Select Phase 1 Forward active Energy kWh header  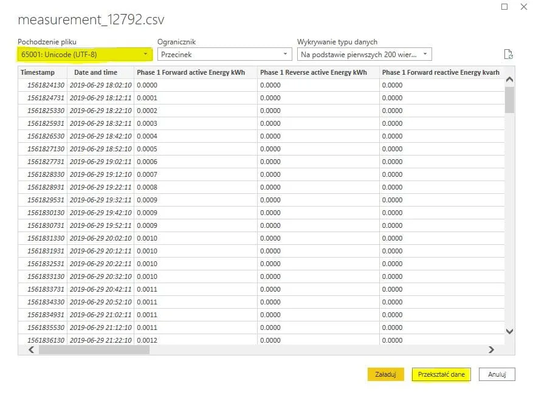[x=196, y=72]
